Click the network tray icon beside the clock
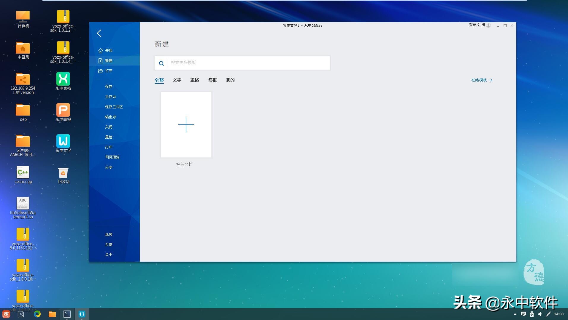The height and width of the screenshot is (320, 568). (548, 314)
